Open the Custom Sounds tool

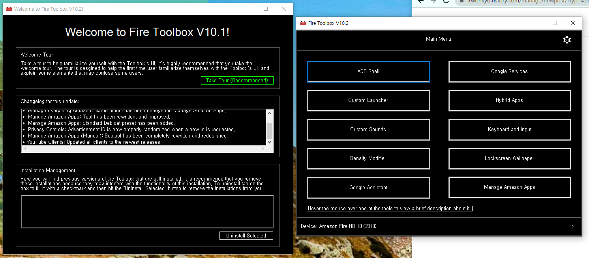coord(368,130)
